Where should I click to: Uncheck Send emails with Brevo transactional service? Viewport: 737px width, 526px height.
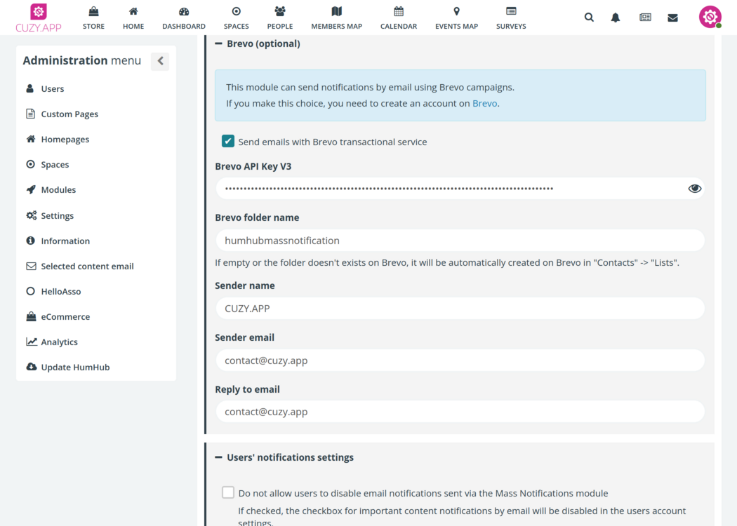click(228, 142)
